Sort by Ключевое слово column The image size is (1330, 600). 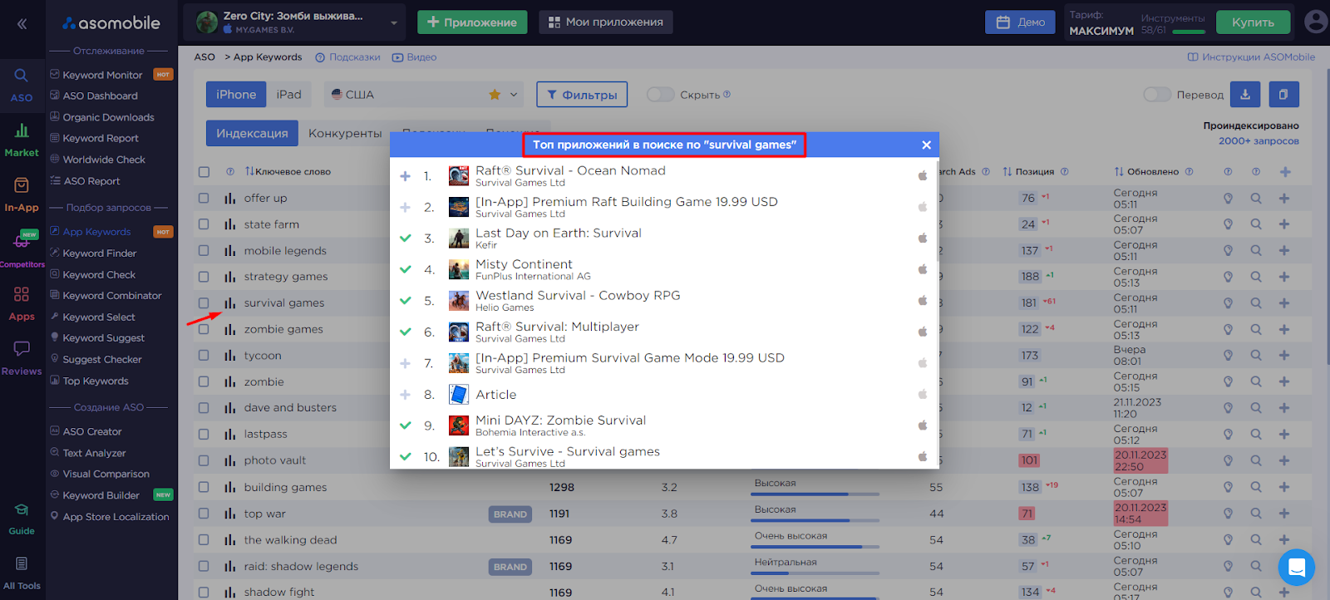(x=288, y=172)
